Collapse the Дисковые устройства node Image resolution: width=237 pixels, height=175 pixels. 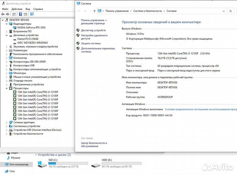click(x=7, y=35)
